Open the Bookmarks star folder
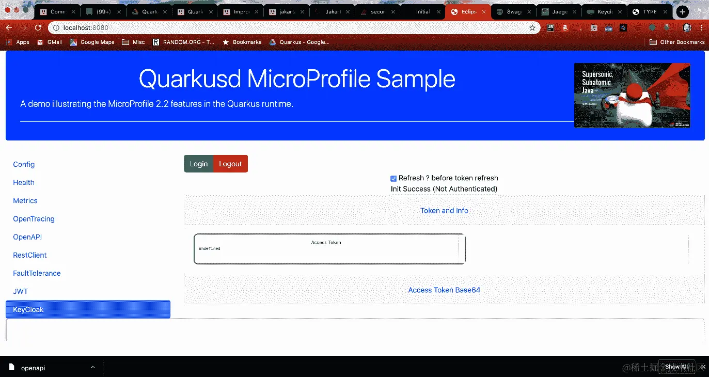The image size is (709, 377). (x=242, y=42)
